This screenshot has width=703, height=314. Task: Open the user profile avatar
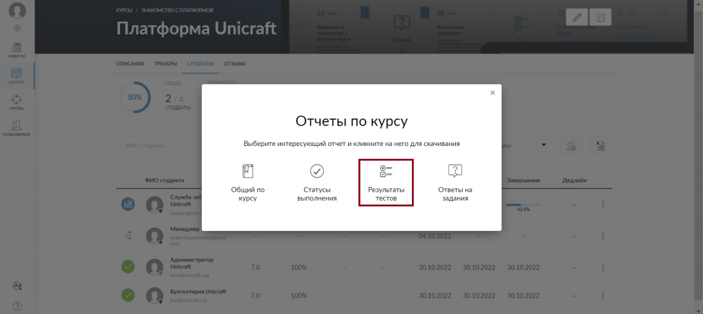click(17, 11)
